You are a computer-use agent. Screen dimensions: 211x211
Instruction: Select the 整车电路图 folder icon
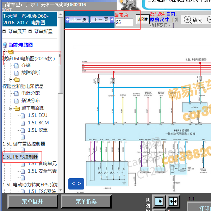[17, 108]
